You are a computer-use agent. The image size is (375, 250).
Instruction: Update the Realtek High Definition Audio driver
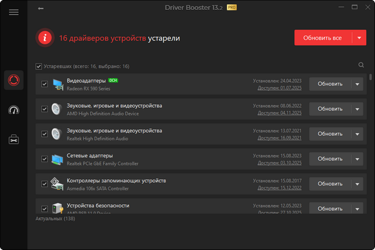point(330,134)
